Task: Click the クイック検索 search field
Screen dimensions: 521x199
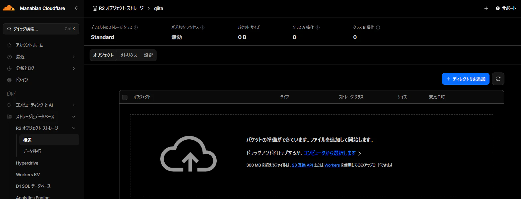Action: click(41, 29)
